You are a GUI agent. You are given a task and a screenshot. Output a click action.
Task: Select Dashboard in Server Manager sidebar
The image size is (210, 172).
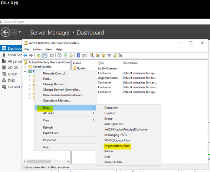11,48
